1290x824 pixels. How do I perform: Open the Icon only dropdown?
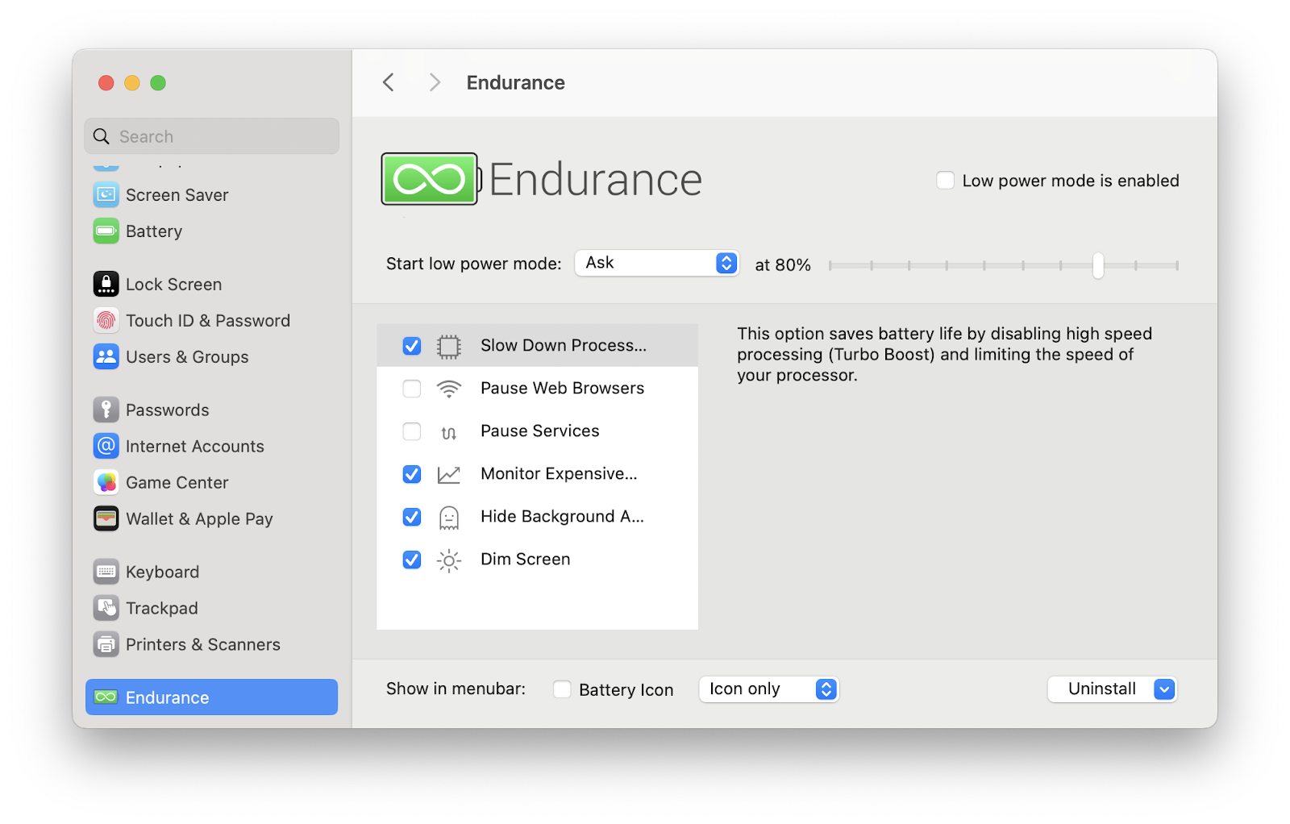click(769, 689)
